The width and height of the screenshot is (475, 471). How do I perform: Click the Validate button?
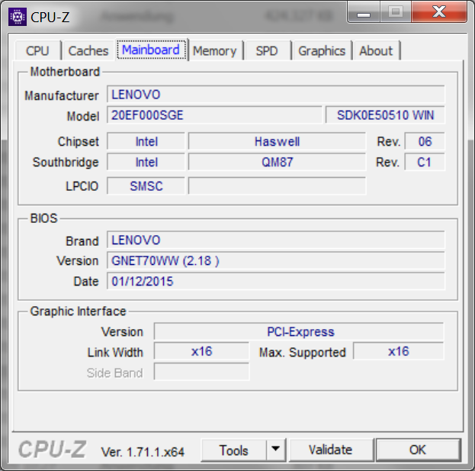click(x=330, y=450)
